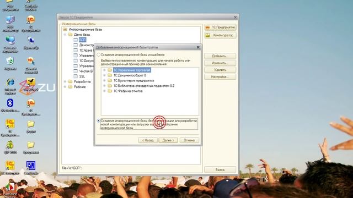The height and width of the screenshot is (198, 353).
Task: Expand 1С:Библиотека стандартных подсистем 8.2 node
Action: (104, 86)
